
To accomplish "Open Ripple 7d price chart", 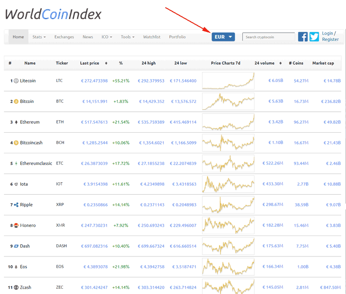I will 228,205.
